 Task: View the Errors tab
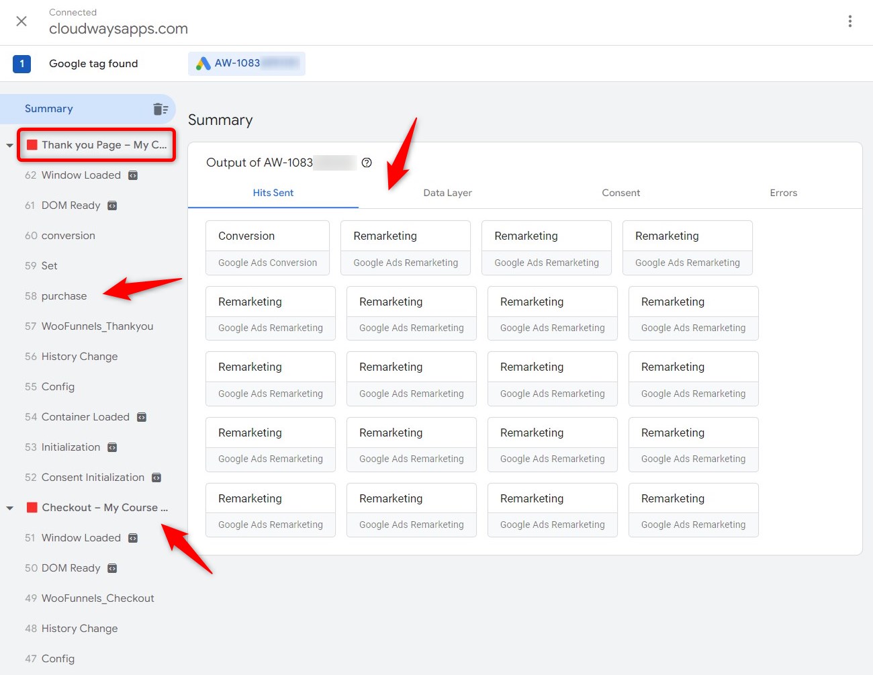(x=783, y=193)
